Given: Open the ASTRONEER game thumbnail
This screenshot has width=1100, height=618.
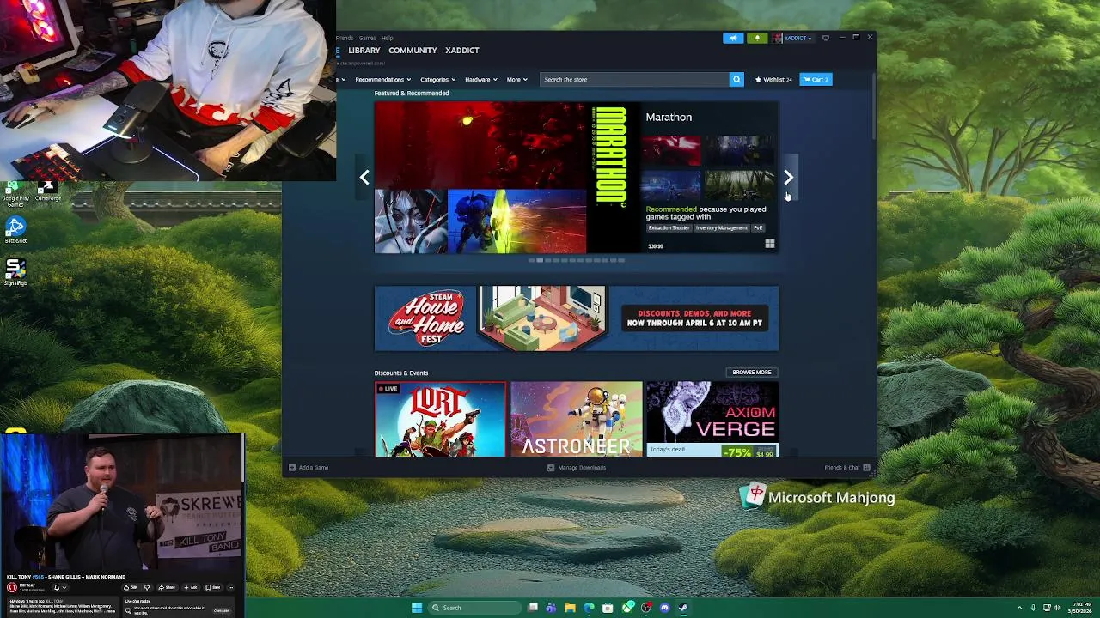Looking at the screenshot, I should click(577, 419).
